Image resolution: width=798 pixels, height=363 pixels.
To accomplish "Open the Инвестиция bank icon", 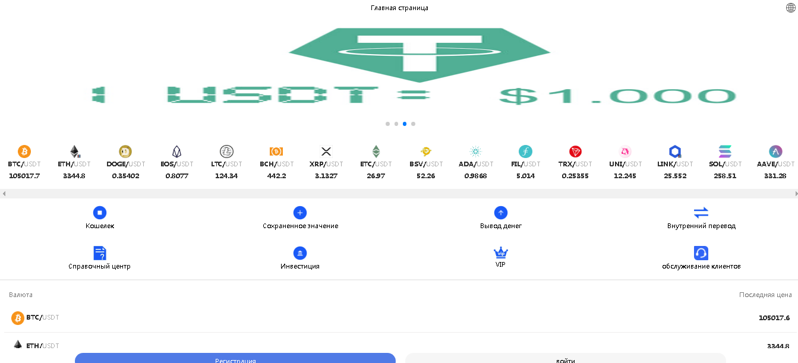I will [x=300, y=253].
